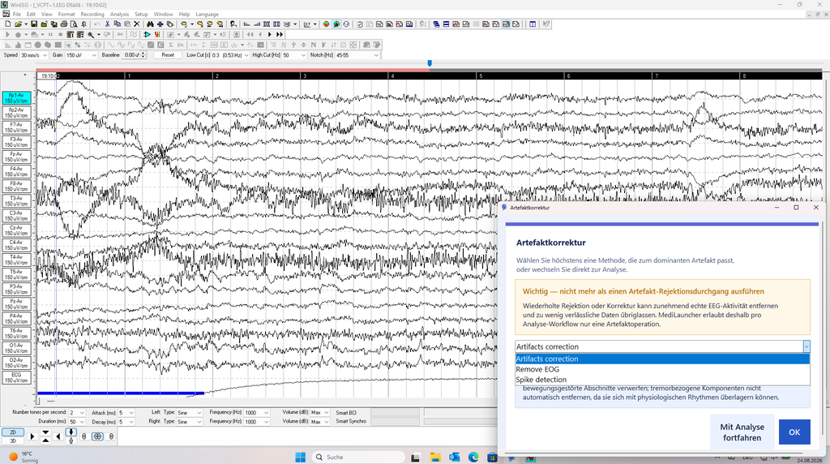Screen dimensions: 830x464
Task: Switch to 2D map mode
Action: (13, 432)
